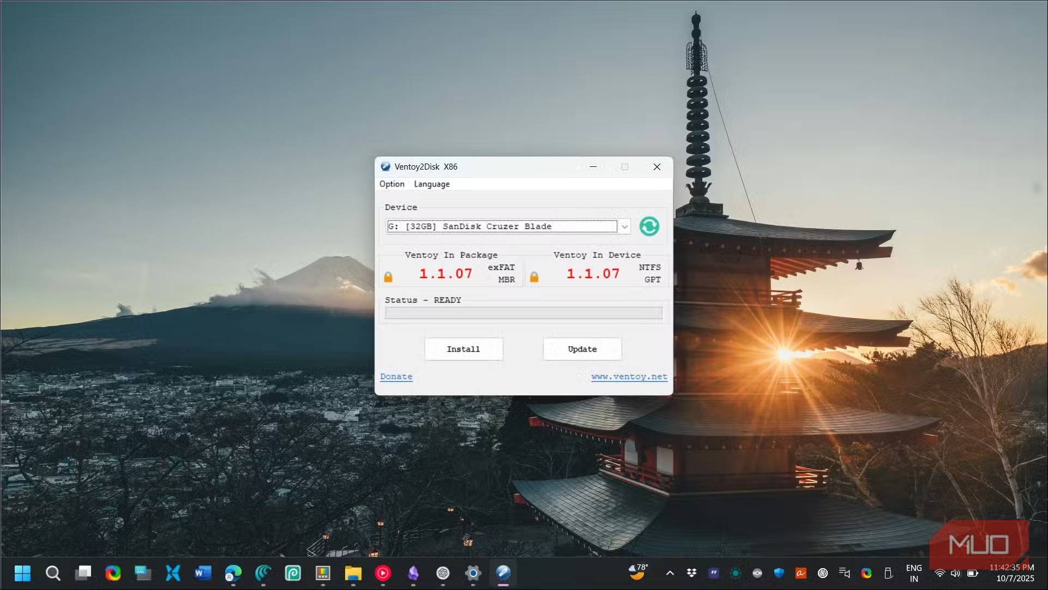Open Obsidian from the taskbar

point(413,573)
